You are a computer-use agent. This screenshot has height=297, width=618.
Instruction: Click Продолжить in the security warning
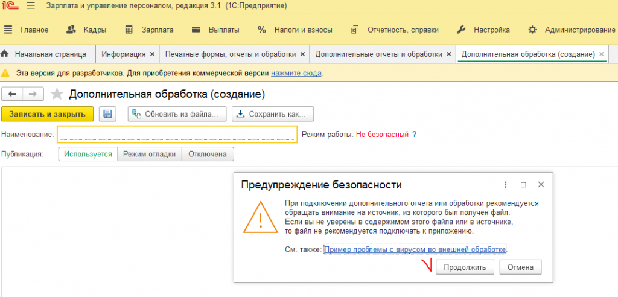pos(465,267)
